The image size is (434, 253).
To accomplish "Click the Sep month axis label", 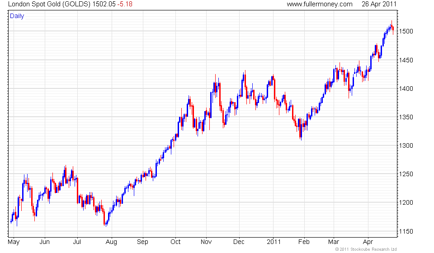I will (142, 242).
